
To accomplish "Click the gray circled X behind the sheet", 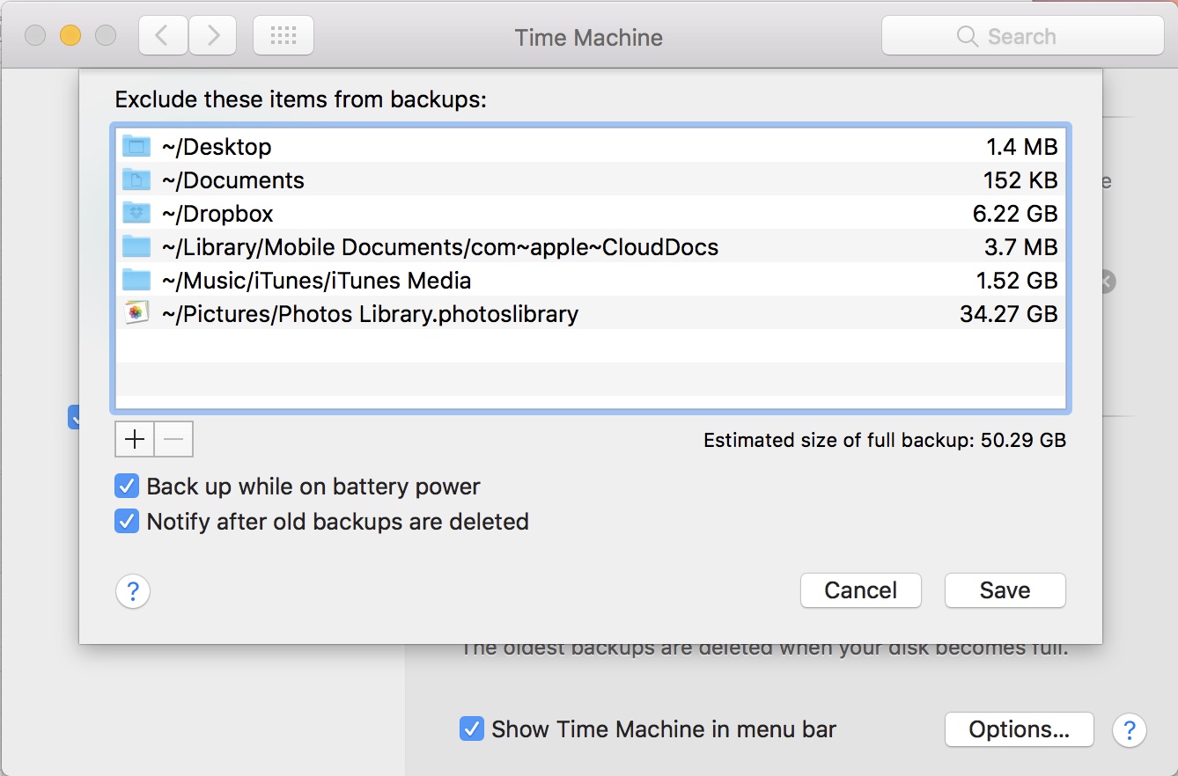I will (x=1108, y=282).
